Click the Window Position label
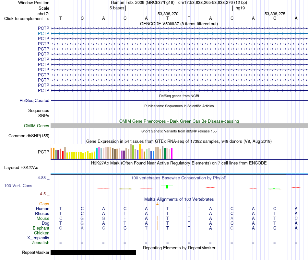Screen dimensions: 308x260 tap(34, 3)
